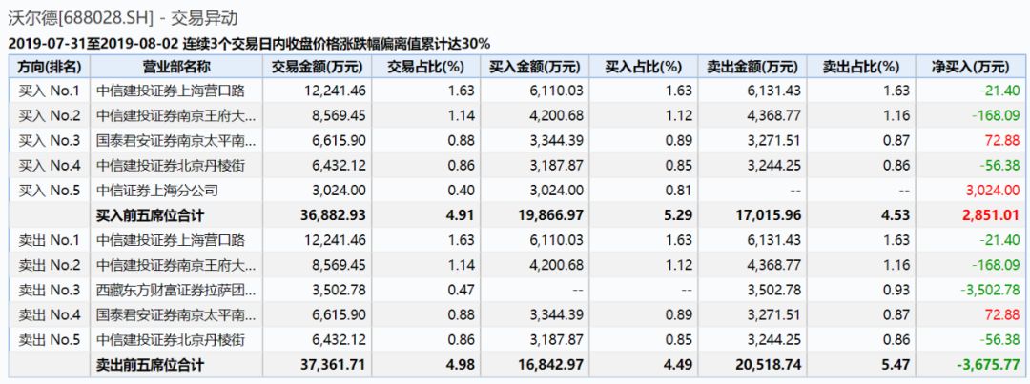Click the net buy value 3,024.00
Viewport: 1030px width, 384px height.
(993, 191)
